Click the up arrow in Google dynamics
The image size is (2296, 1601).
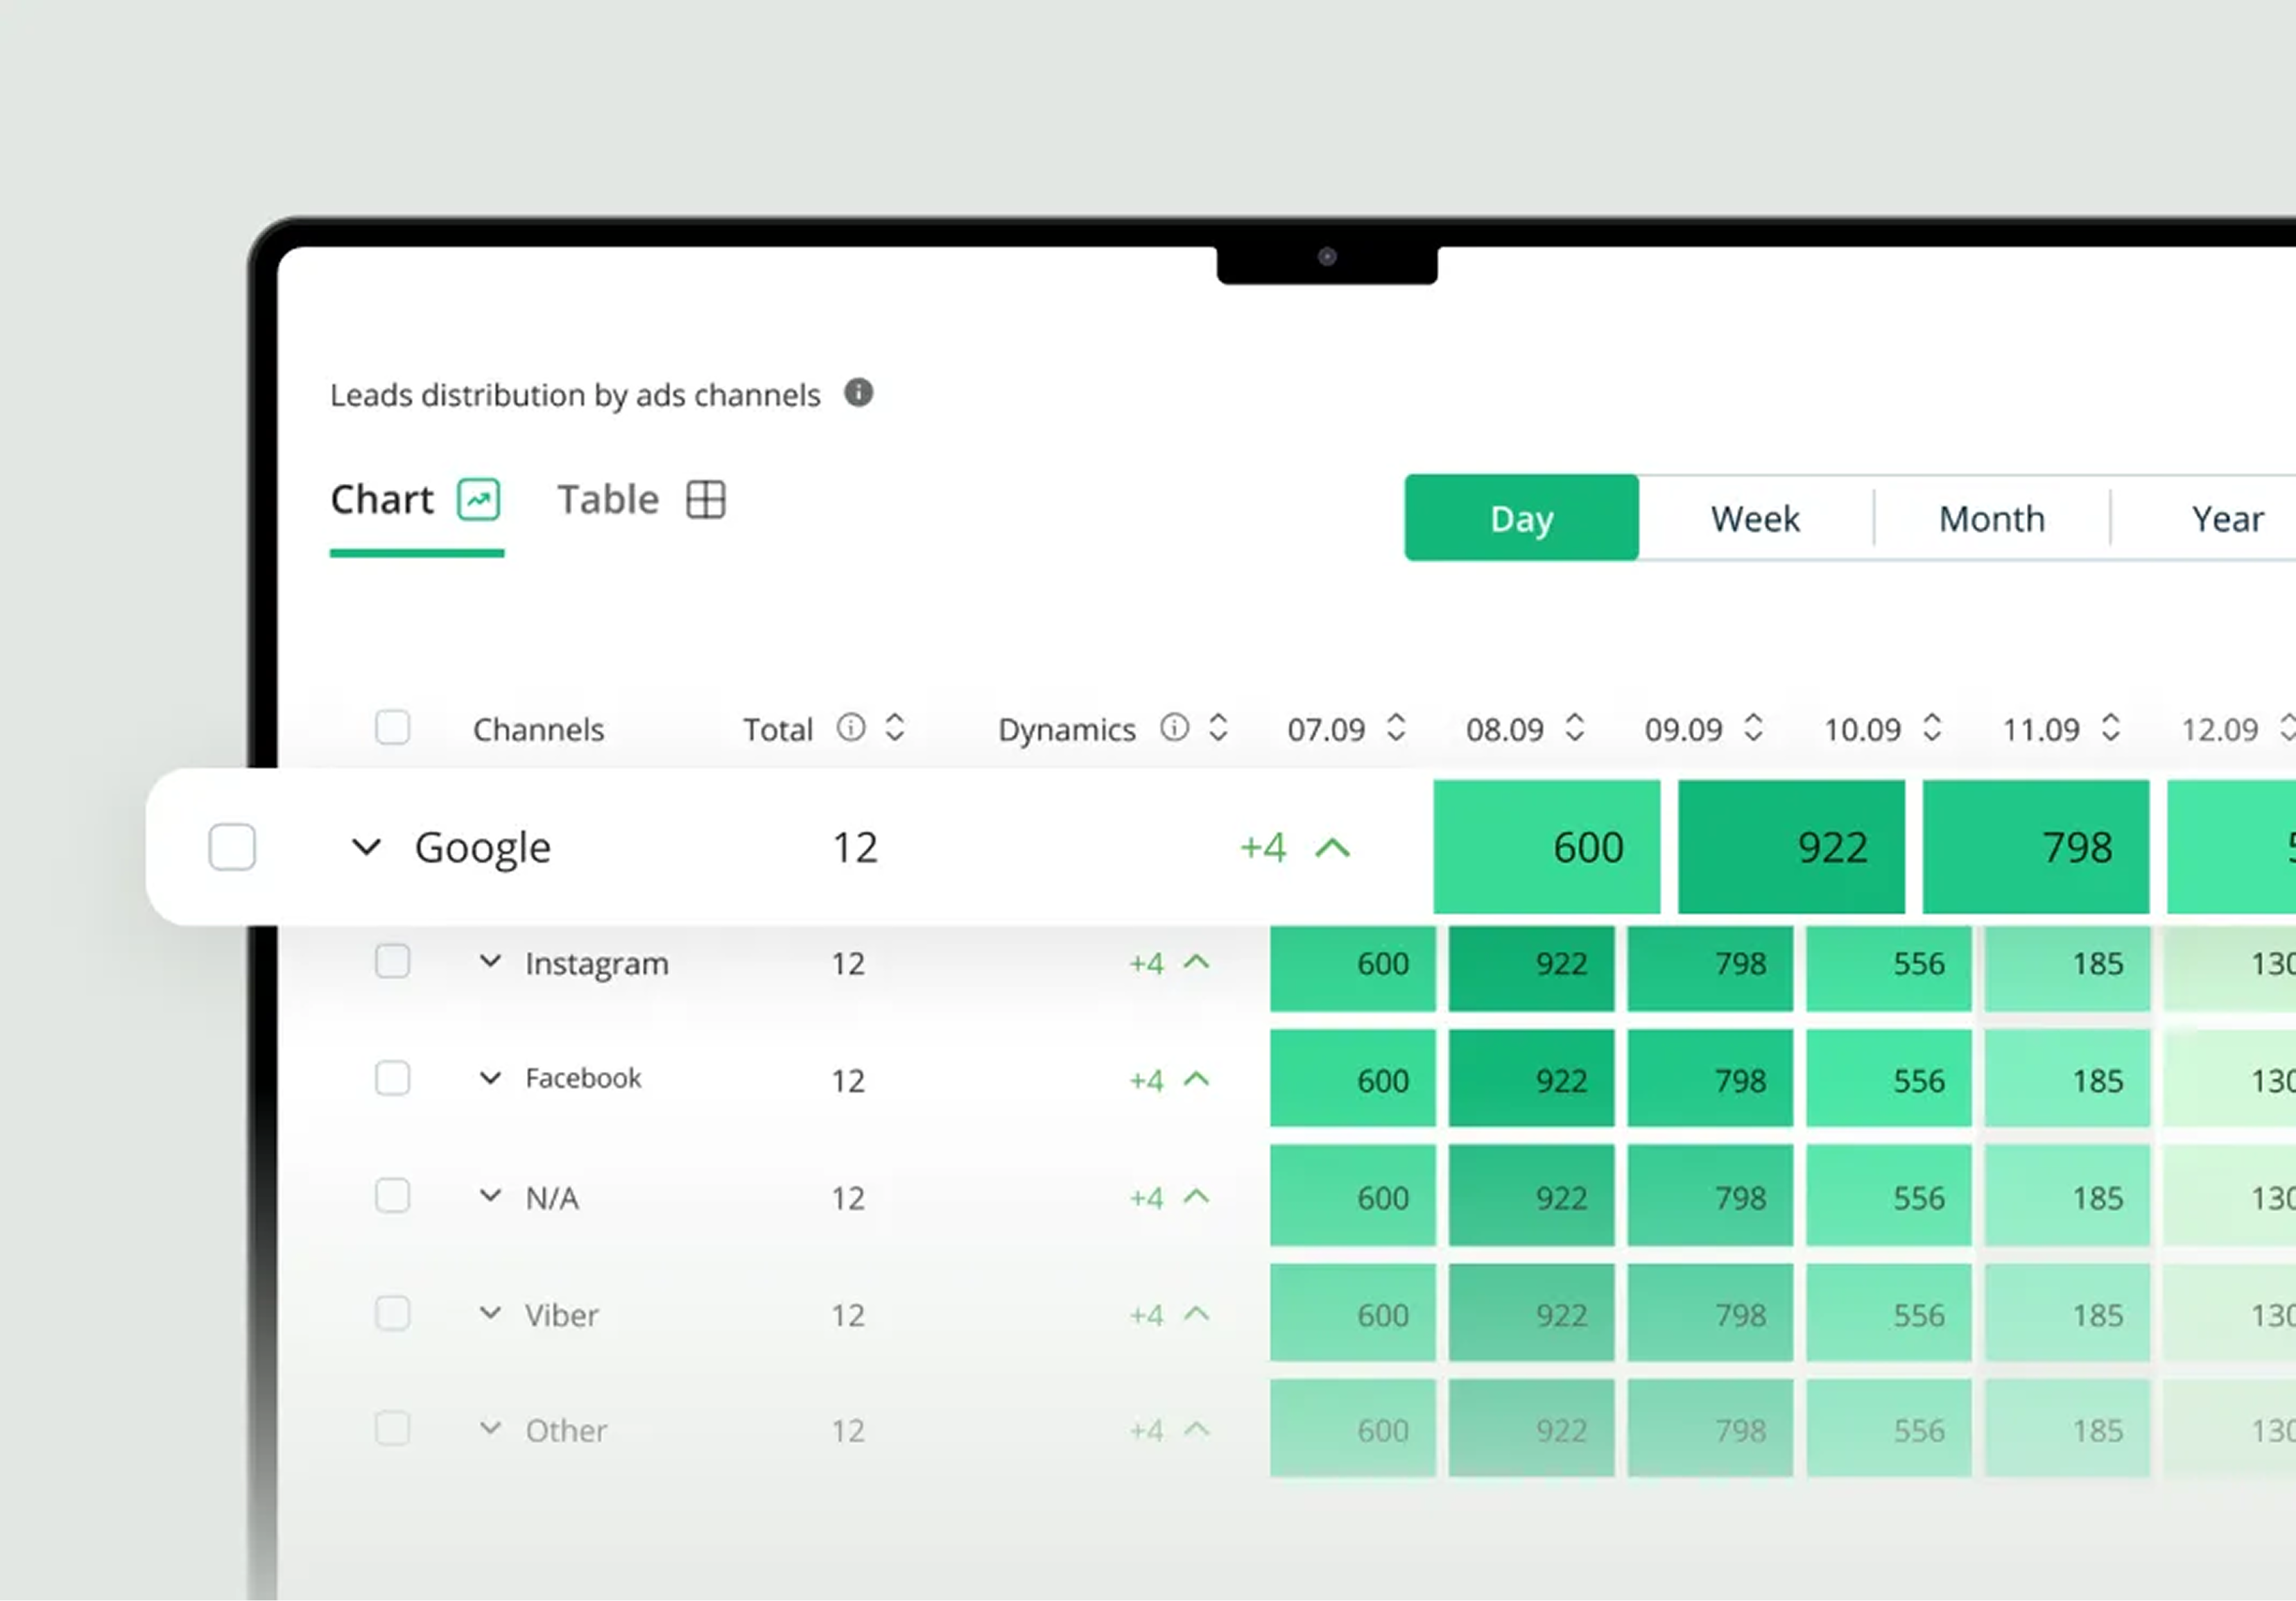1333,848
